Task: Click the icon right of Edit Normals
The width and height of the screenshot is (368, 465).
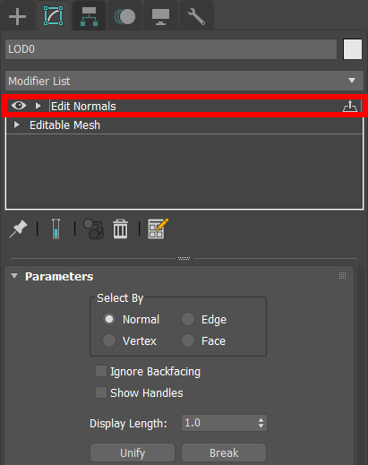Action: coord(349,106)
